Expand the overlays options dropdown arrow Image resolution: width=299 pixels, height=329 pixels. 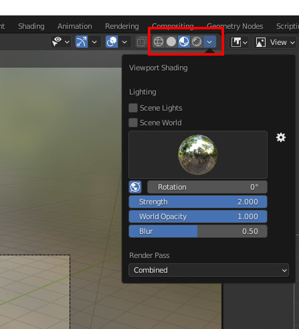point(124,42)
